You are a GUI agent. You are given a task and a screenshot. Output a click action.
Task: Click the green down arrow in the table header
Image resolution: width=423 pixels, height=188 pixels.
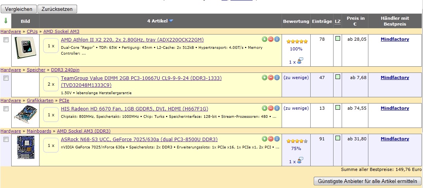(x=6, y=21)
